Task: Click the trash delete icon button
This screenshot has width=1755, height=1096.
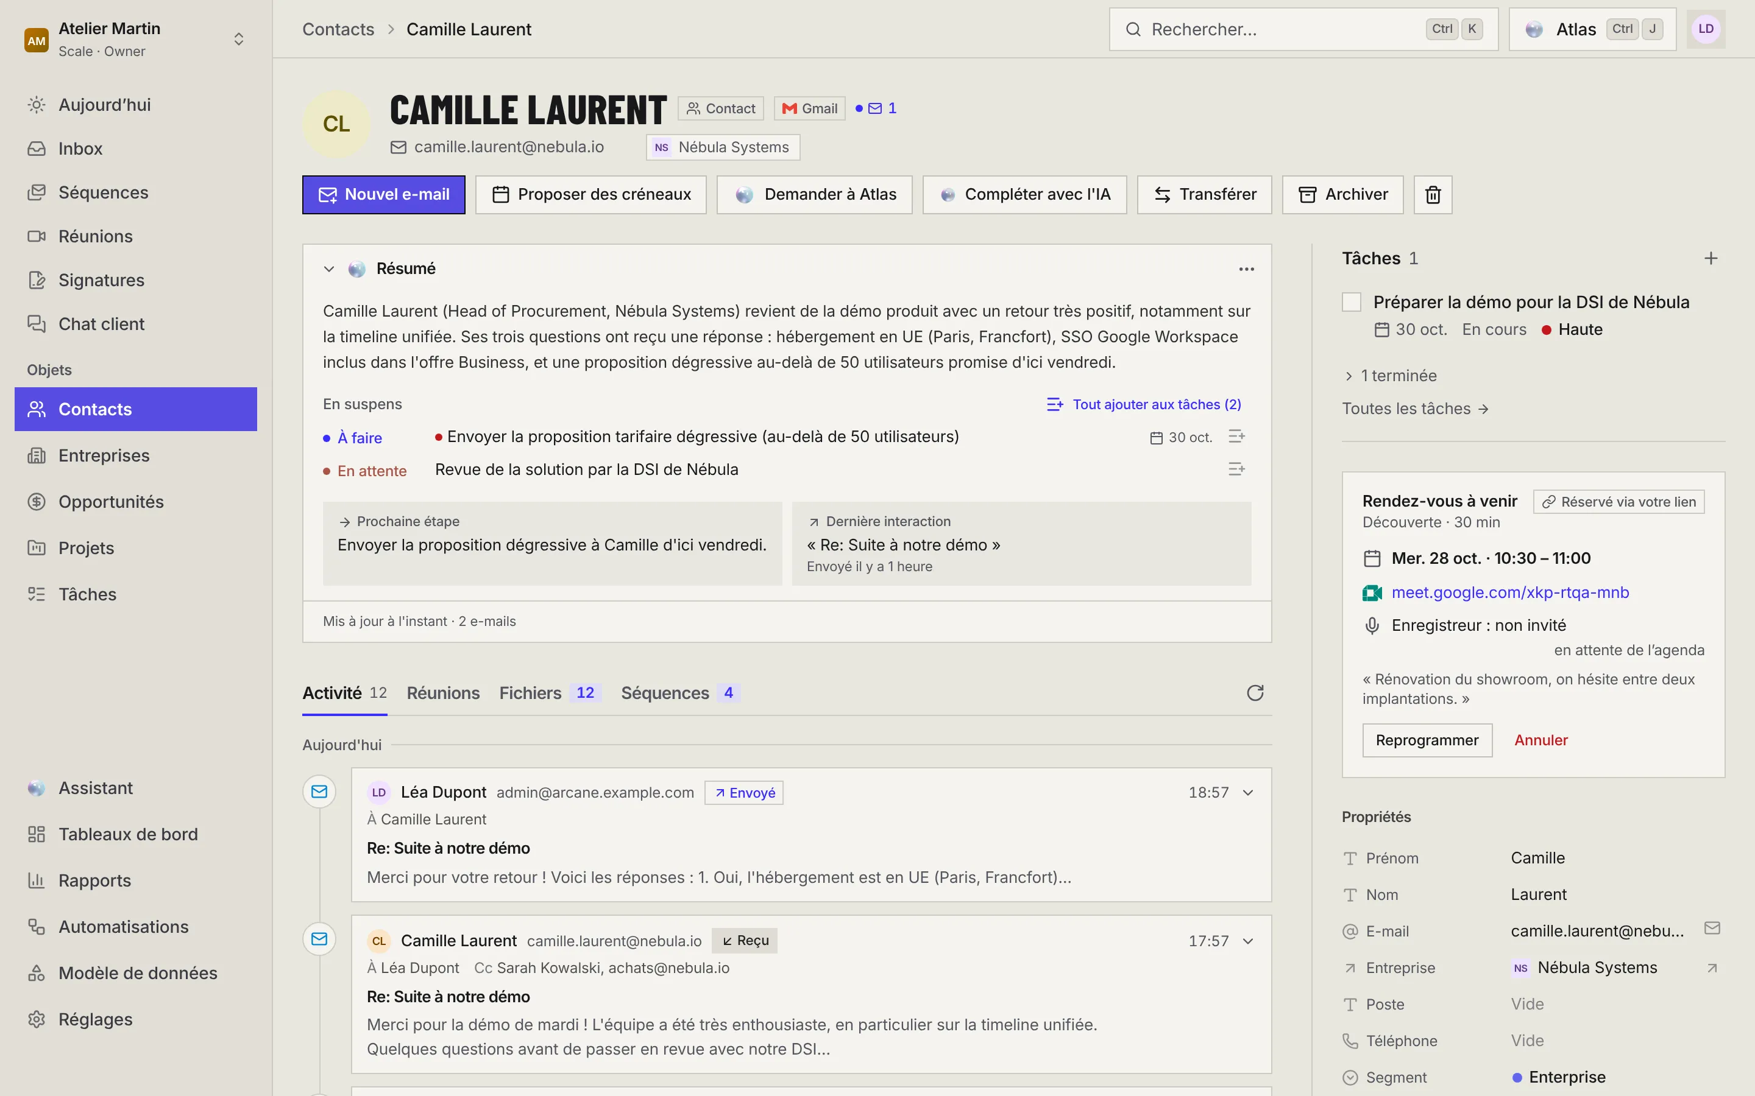Action: tap(1432, 194)
